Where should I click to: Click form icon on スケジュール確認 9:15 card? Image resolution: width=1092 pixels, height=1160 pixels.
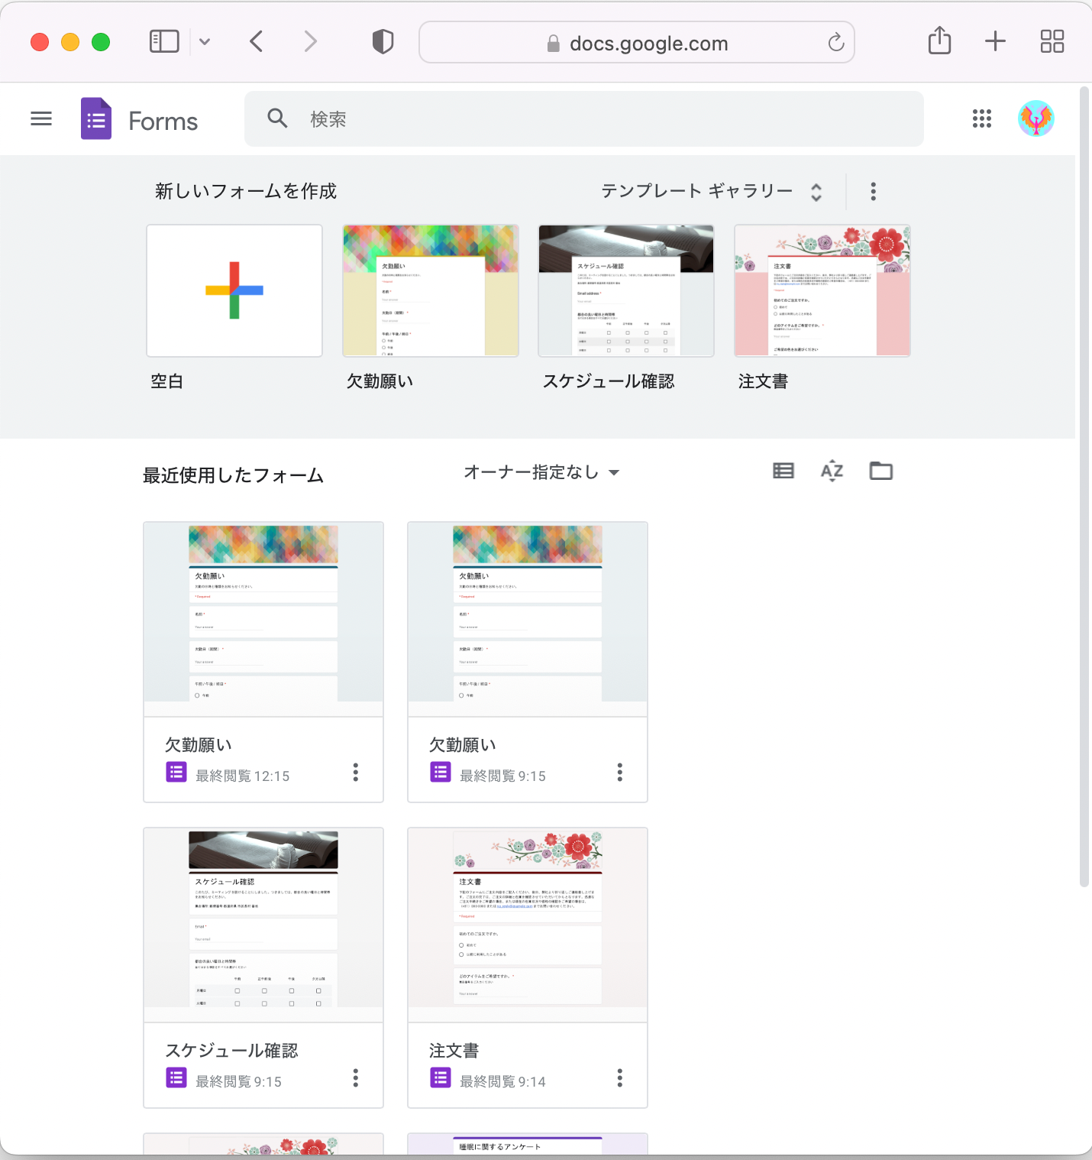pyautogui.click(x=176, y=1078)
